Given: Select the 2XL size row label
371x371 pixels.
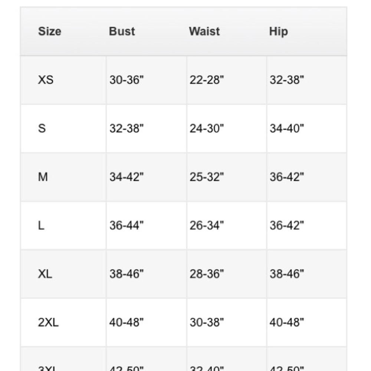Looking at the screenshot, I should tap(48, 322).
